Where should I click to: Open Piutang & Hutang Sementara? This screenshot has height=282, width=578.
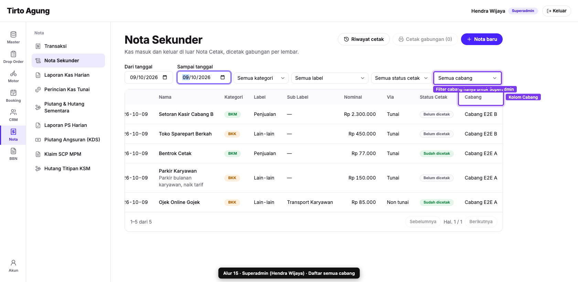(68, 107)
